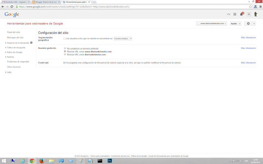Close the Blogger tab

[x=59, y=2]
